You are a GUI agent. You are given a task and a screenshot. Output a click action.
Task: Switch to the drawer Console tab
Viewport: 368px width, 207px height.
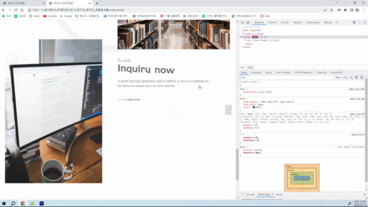[250, 194]
